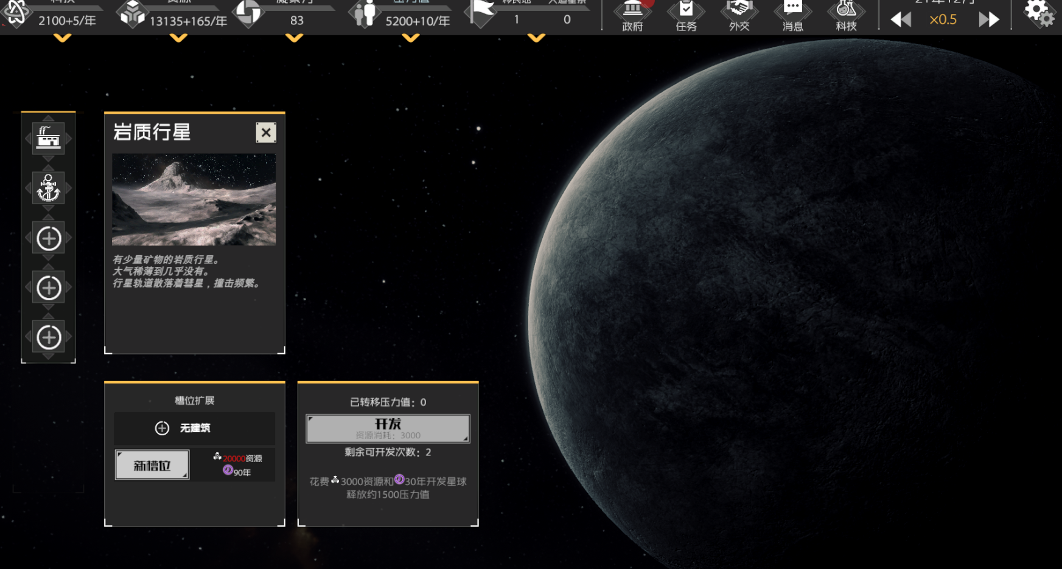Screen dimensions: 1062x569
Task: Select the factory building slot icon
Action: click(49, 139)
